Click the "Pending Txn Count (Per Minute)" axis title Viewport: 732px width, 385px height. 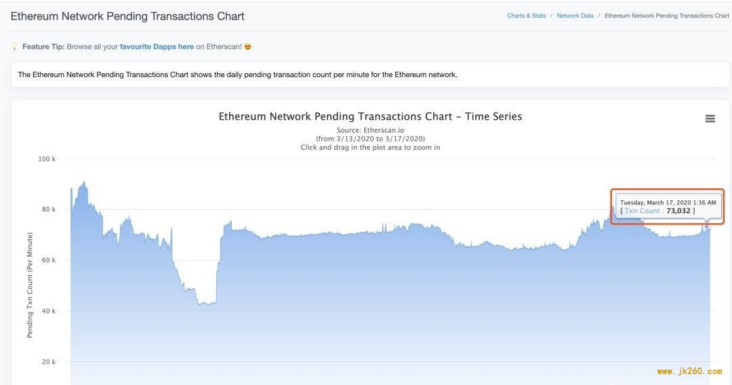coord(30,285)
